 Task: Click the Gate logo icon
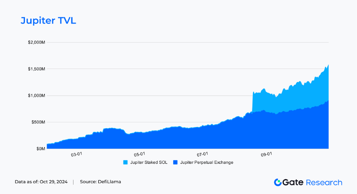pos(278,182)
